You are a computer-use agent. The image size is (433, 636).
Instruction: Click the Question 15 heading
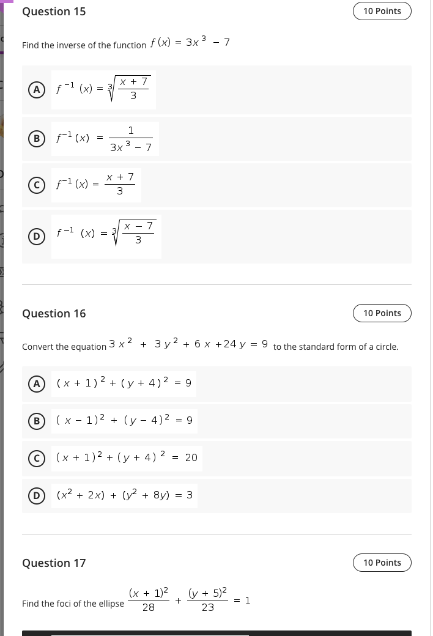(x=54, y=11)
